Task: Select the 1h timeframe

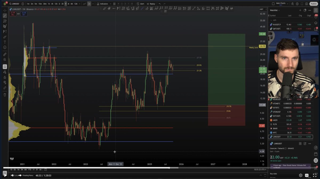Action: tap(49, 4)
